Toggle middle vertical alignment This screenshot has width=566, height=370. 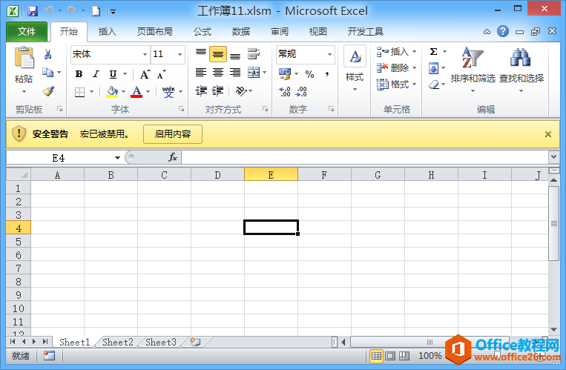[218, 54]
